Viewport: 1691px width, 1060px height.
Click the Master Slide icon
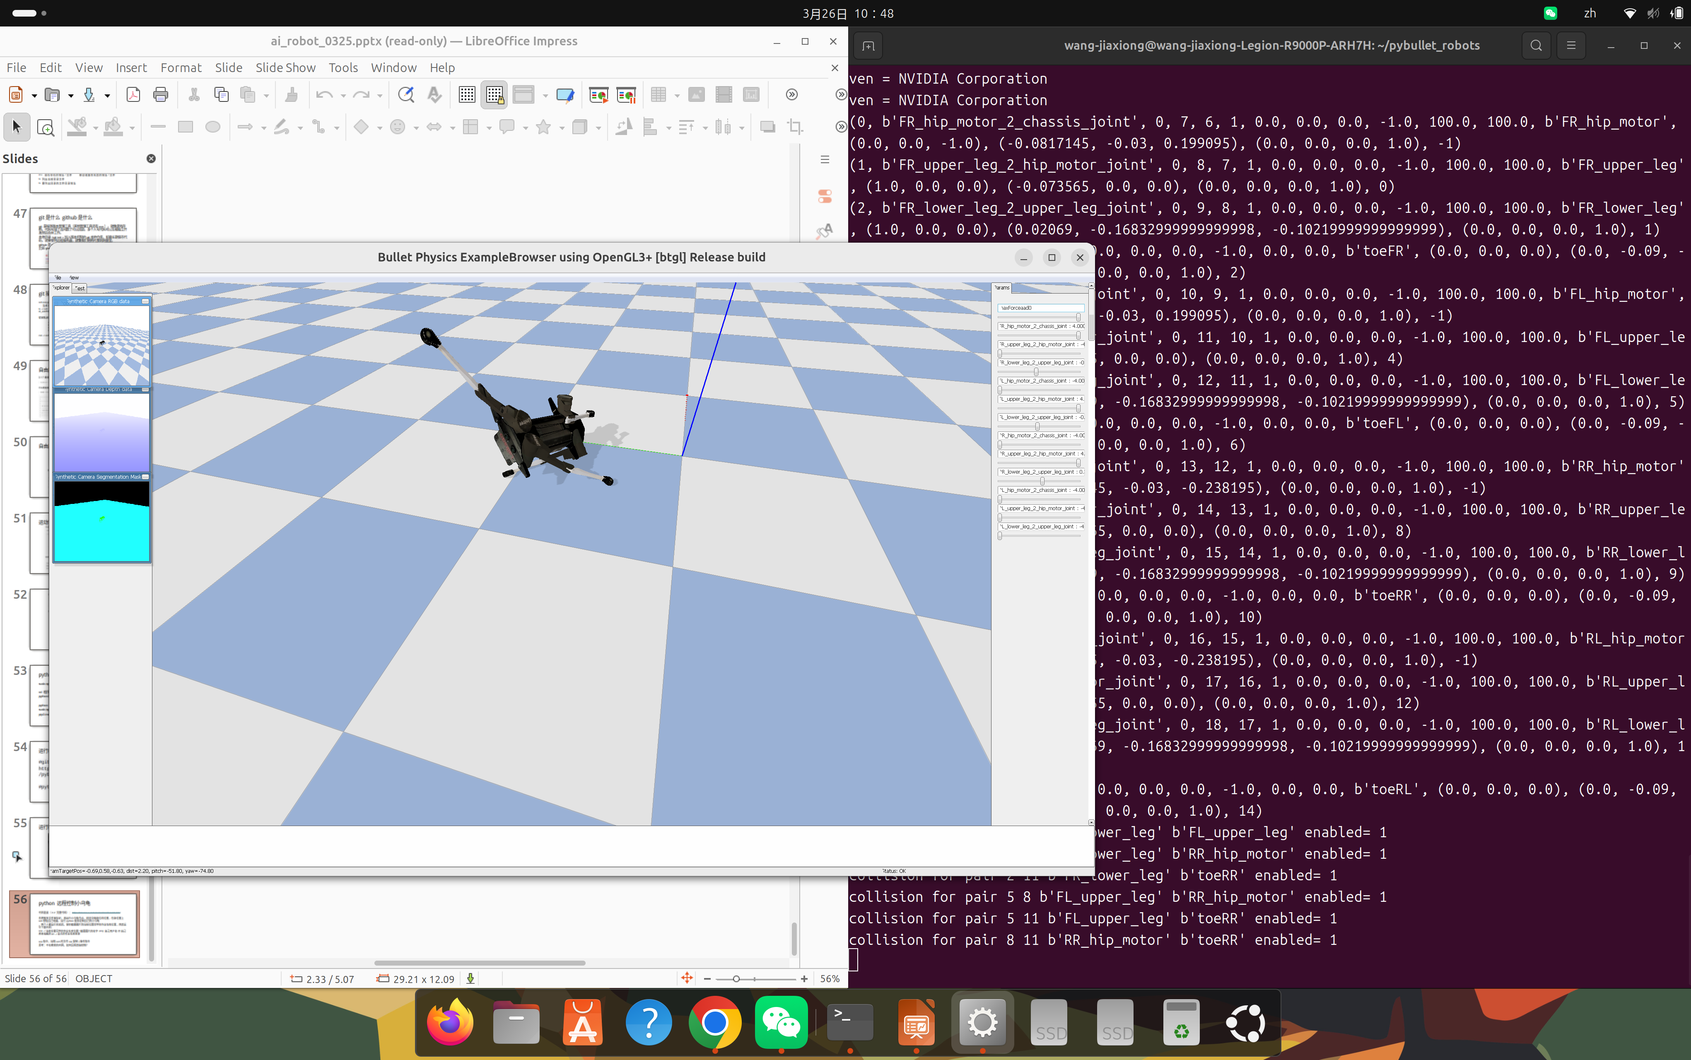coord(565,95)
